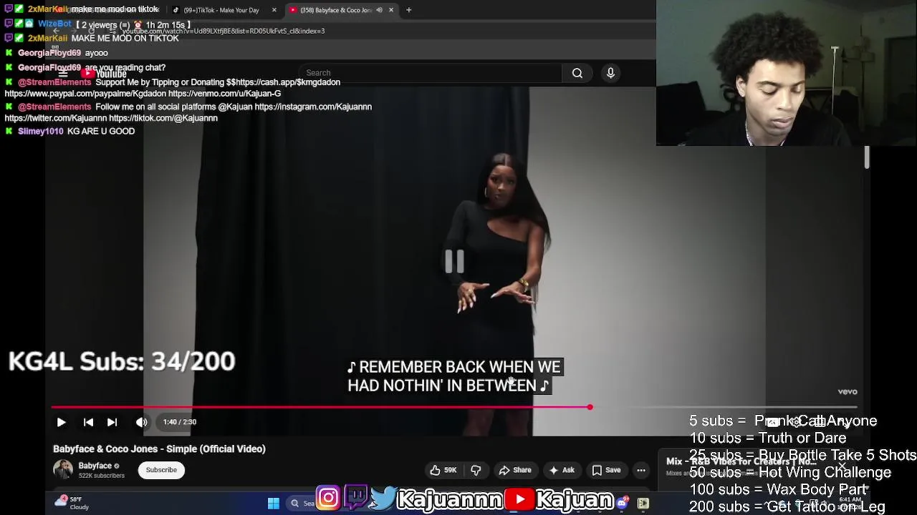Mute the Babyface tab's audio speaker icon

pyautogui.click(x=379, y=10)
